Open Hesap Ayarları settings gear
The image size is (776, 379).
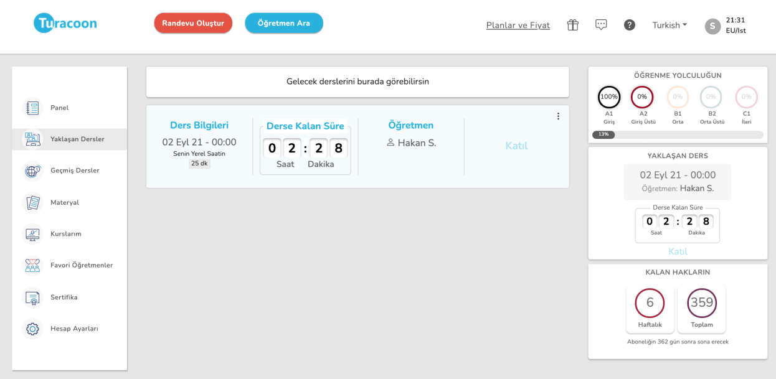point(33,329)
